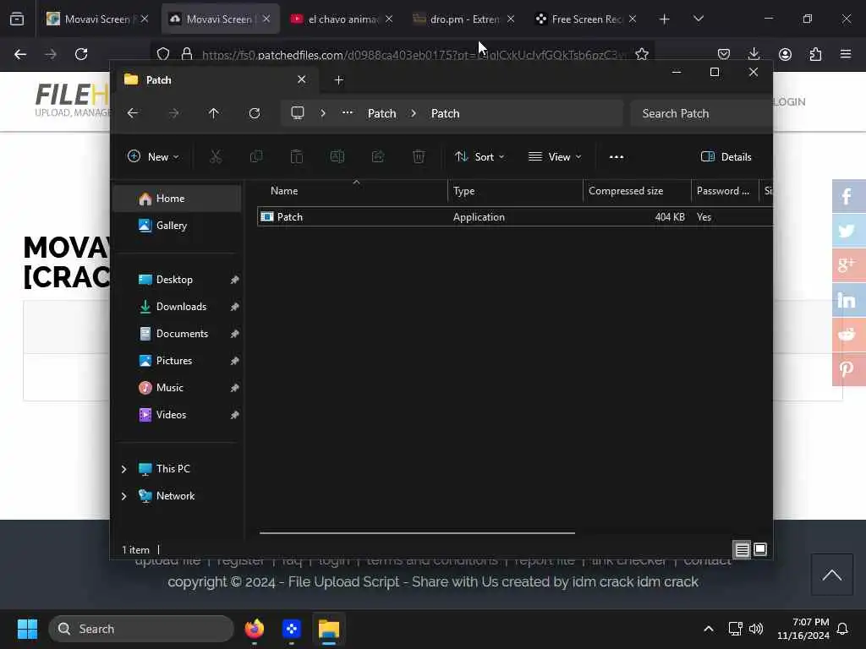866x649 pixels.
Task: Go back in File Explorer
Action: click(x=133, y=113)
